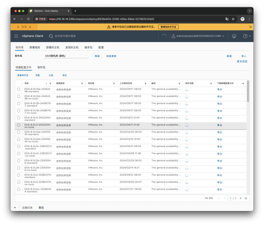Switch to the 部署的主机 tab

(53, 47)
